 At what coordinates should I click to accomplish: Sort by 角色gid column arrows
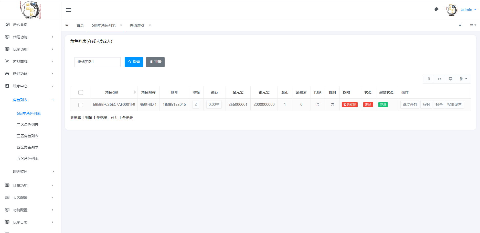135,92
